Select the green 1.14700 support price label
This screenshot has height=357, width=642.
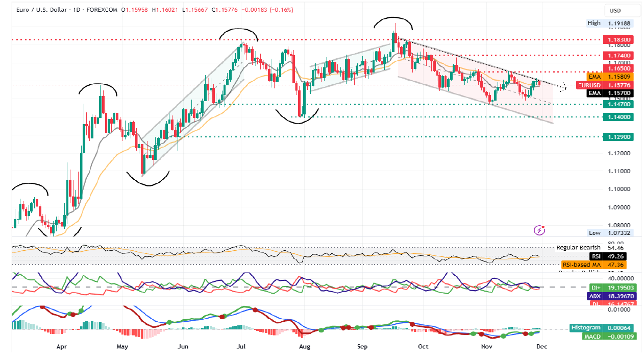pos(618,104)
